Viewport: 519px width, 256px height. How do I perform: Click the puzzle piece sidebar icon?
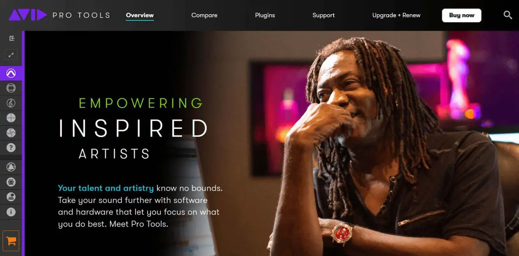point(11,132)
